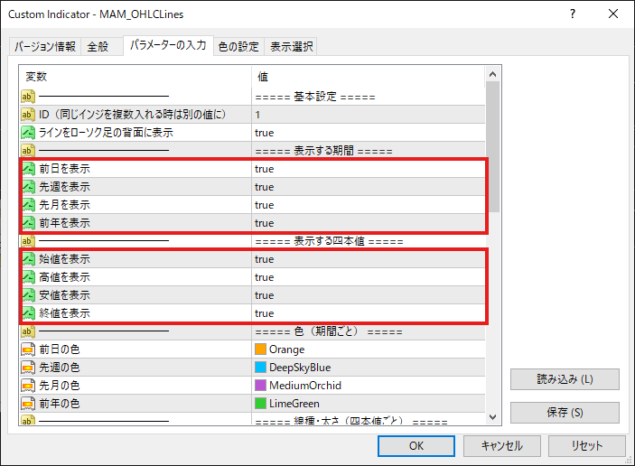Click the ab icon of the 表示する期間 separator row
635x466 pixels.
28,151
